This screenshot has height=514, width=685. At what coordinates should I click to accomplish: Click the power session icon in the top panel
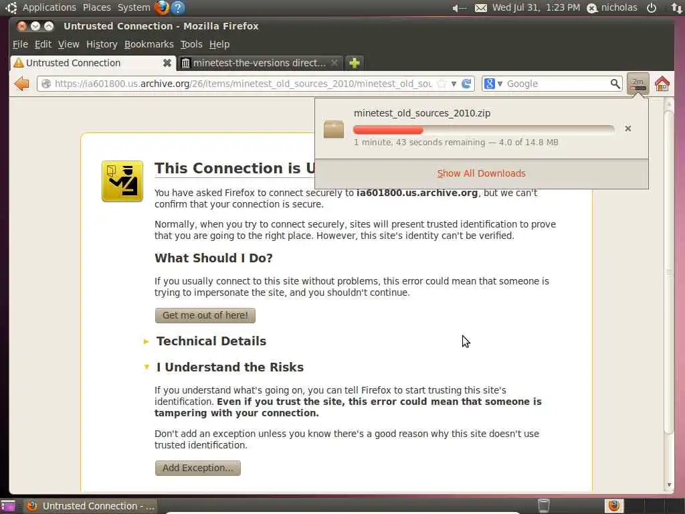[652, 8]
